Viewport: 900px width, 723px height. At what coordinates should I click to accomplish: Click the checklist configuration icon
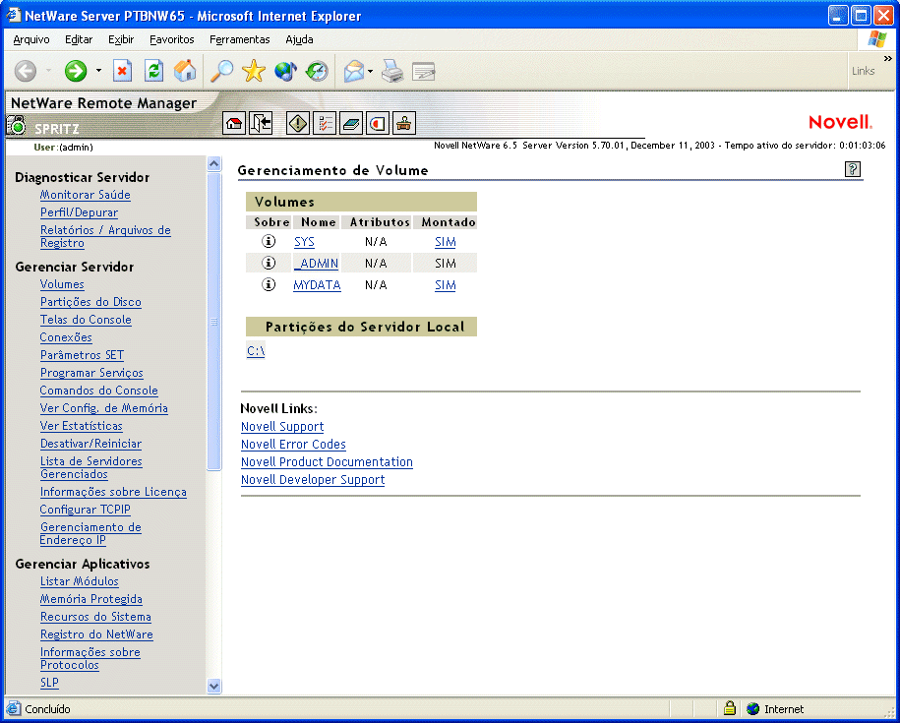point(325,123)
